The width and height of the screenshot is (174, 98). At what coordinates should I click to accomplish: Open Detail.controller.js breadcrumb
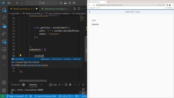pos(33,13)
